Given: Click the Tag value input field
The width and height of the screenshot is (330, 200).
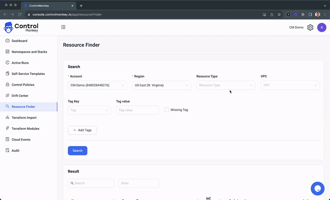Looking at the screenshot, I should [137, 110].
